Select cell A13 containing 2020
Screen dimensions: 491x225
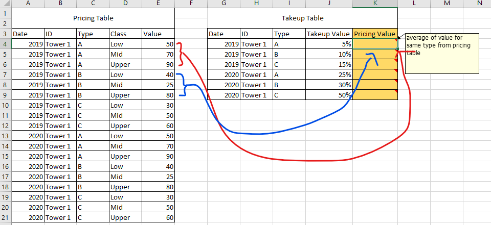pos(28,136)
